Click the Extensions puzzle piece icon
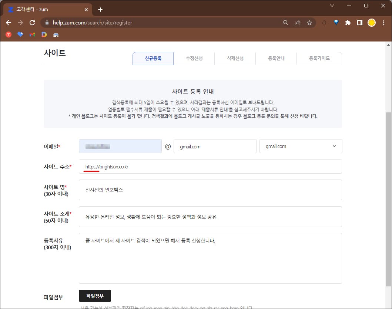Viewport: 392px width, 309px height. [348, 23]
